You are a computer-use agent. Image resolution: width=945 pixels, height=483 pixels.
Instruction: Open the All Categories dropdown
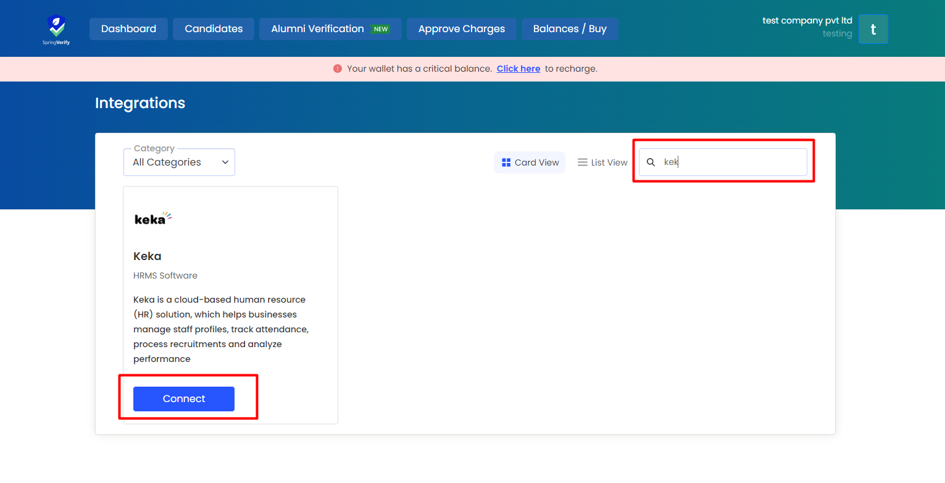click(x=173, y=162)
